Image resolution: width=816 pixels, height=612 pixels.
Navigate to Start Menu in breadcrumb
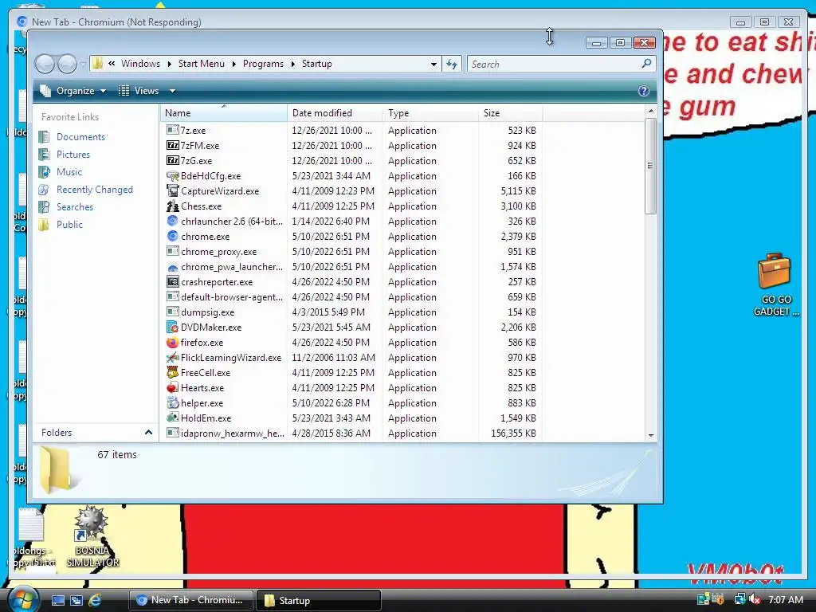(201, 64)
